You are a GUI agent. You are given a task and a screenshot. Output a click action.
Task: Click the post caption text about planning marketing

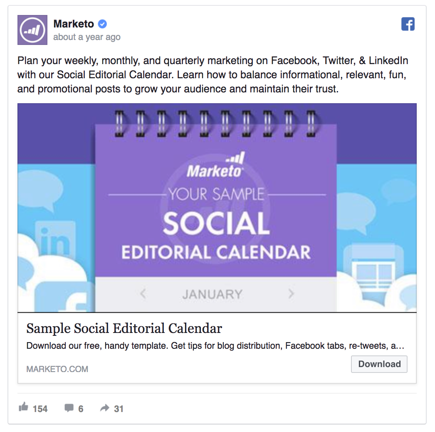pos(213,75)
